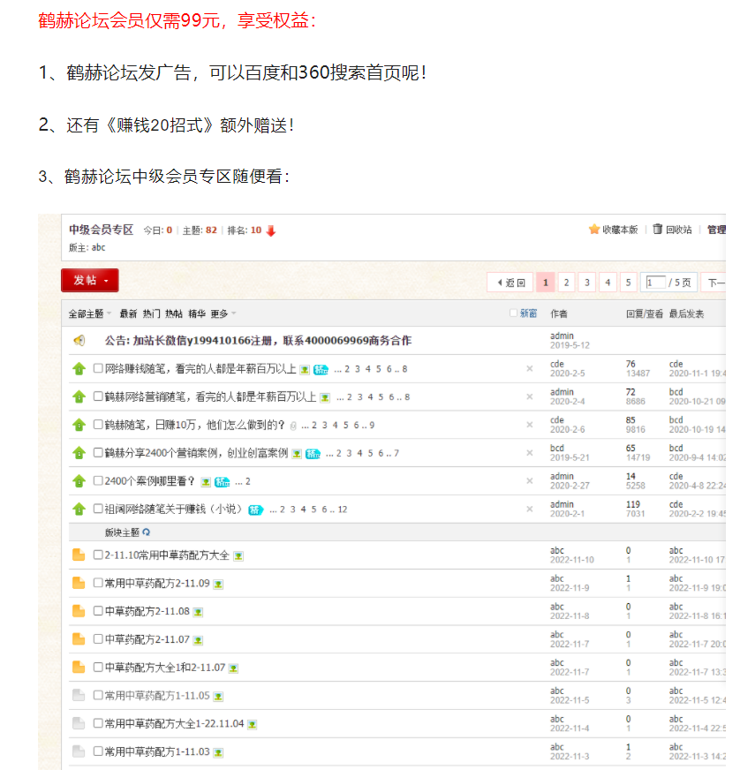Click the announcement megaphone icon

(79, 341)
